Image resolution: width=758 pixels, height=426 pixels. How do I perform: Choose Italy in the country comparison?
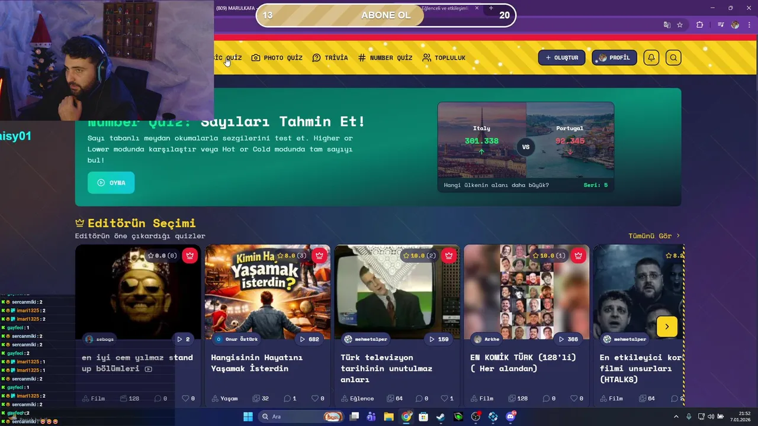coord(481,140)
